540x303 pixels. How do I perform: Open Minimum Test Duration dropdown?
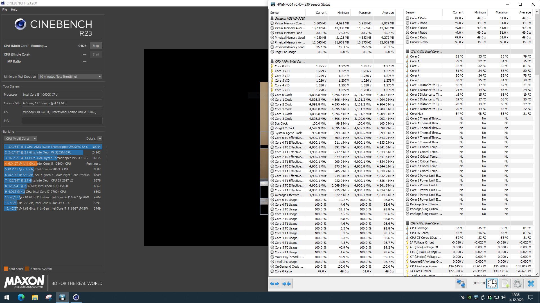pos(70,77)
